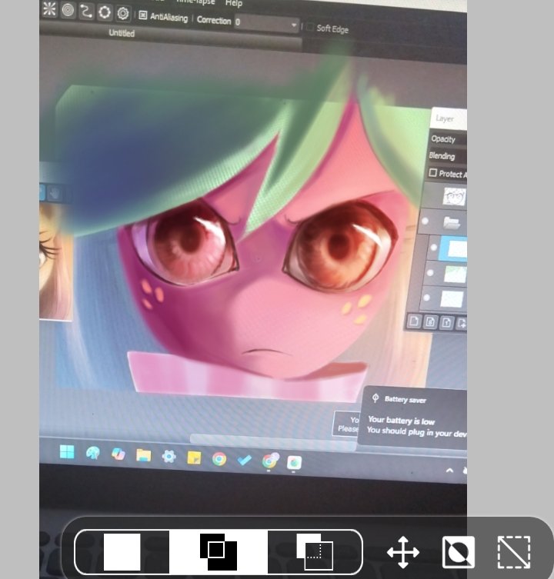The height and width of the screenshot is (579, 554).
Task: Launch Copilot from the taskbar
Action: pyautogui.click(x=118, y=454)
